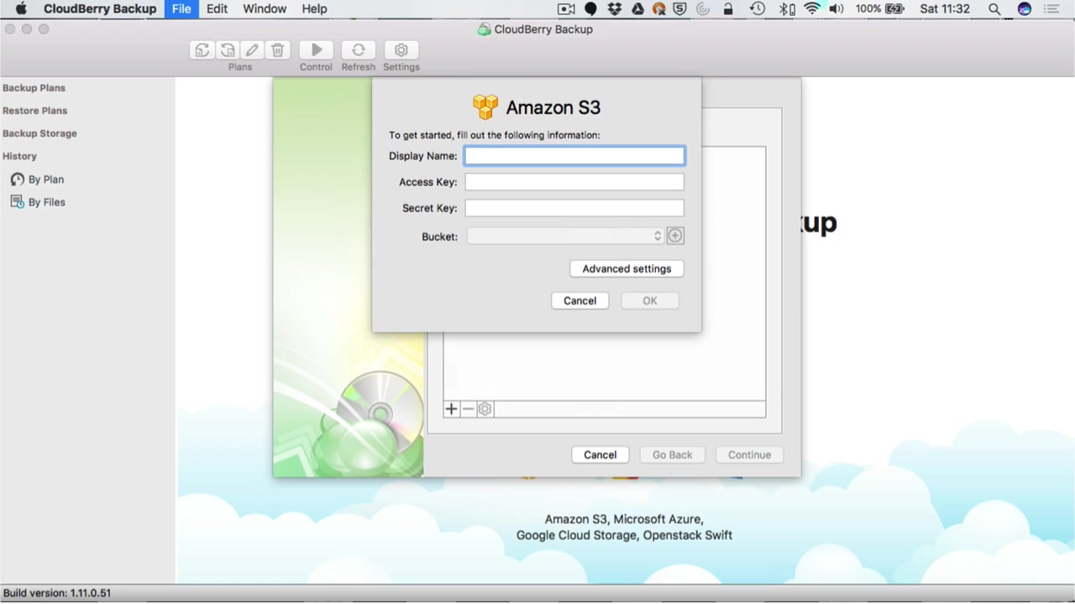This screenshot has height=604, width=1075.
Task: Click the Time Machine menu bar icon
Action: point(758,9)
